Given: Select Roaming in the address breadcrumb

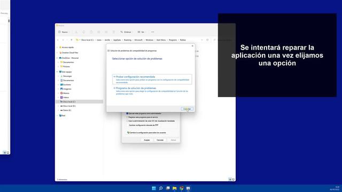Looking at the screenshot, I should [128, 40].
